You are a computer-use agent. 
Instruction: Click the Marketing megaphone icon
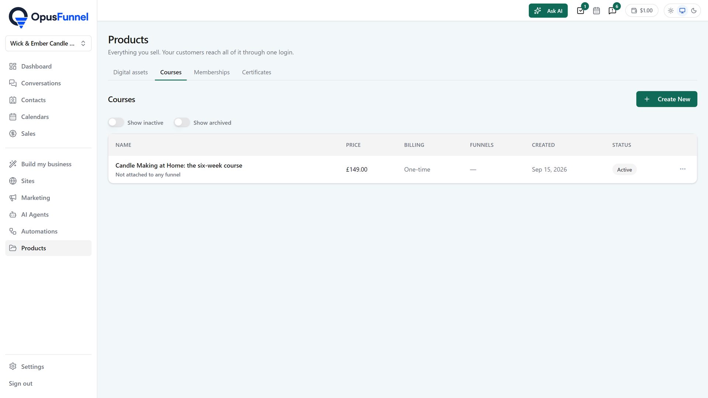coord(13,198)
